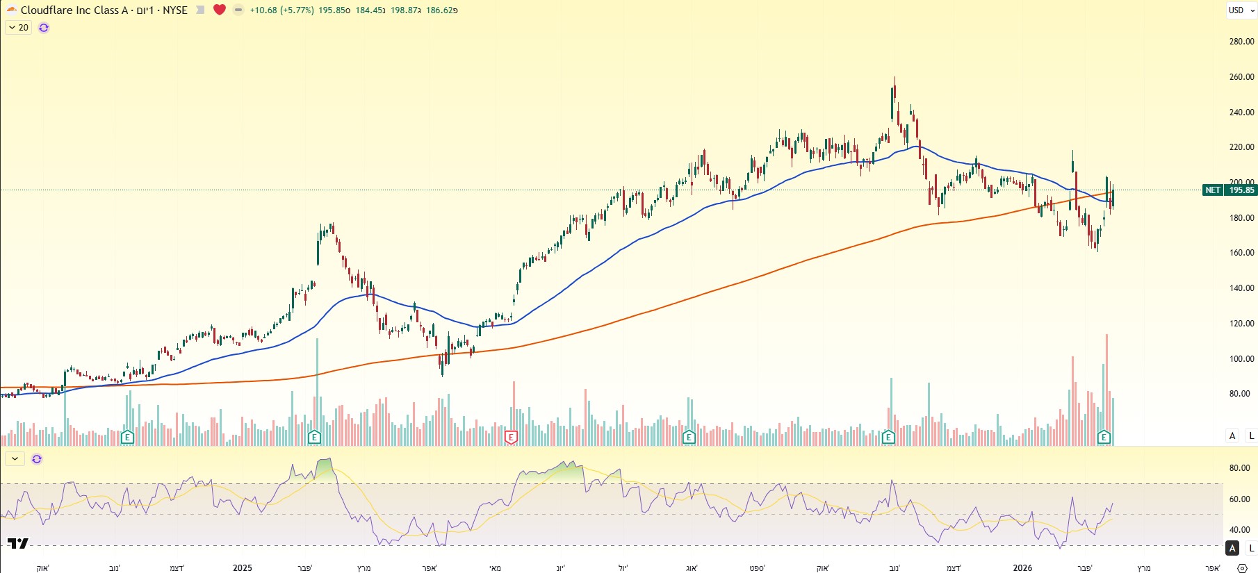Open the red earnings marker near May

[511, 437]
